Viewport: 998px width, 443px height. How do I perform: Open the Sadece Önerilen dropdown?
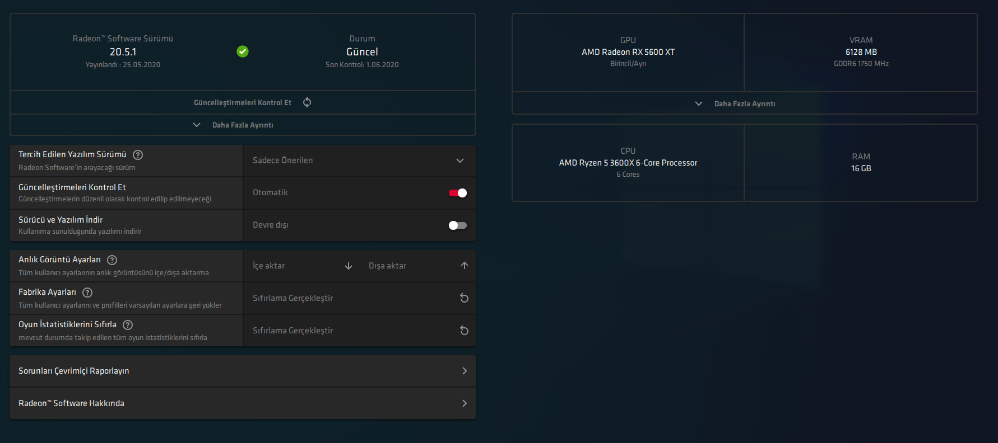click(359, 161)
